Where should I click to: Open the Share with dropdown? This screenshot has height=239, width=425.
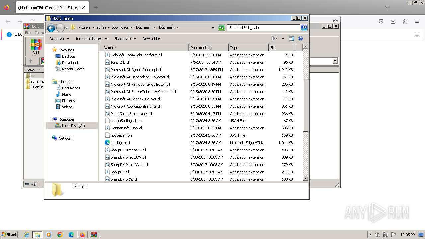pyautogui.click(x=125, y=39)
